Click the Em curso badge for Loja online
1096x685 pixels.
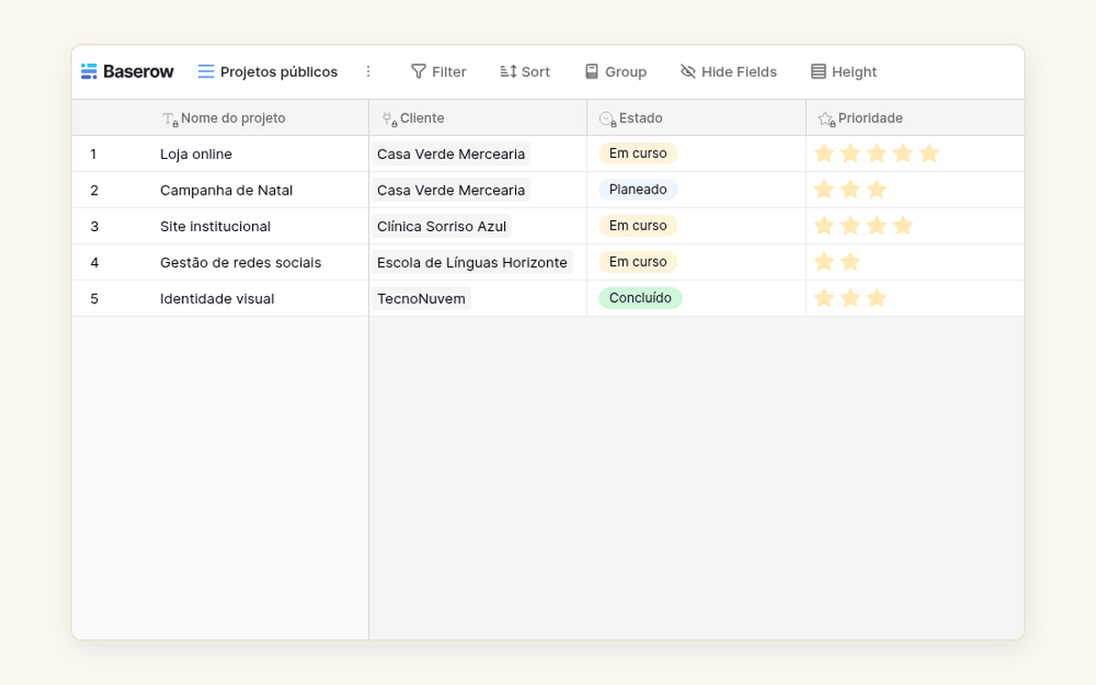pyautogui.click(x=638, y=153)
